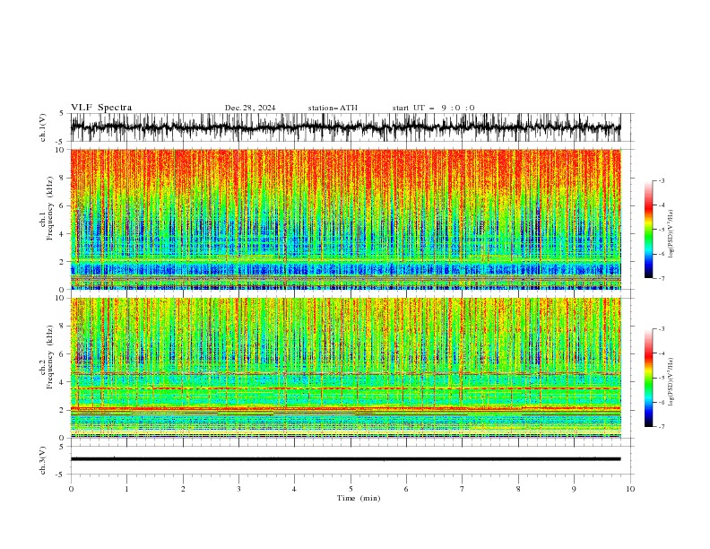Click the time axis tick label "1"
Screen dimensions: 710x549
pos(126,489)
